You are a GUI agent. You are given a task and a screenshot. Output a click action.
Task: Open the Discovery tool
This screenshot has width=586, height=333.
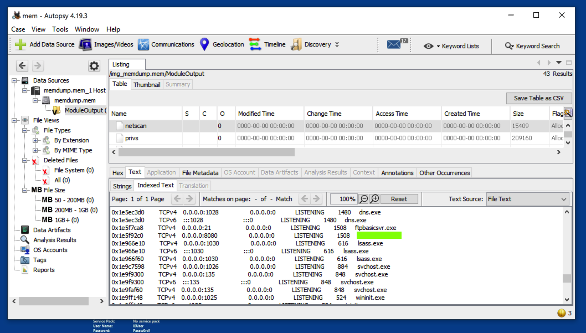coord(311,44)
